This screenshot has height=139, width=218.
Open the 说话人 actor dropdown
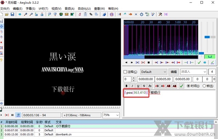point(194,72)
